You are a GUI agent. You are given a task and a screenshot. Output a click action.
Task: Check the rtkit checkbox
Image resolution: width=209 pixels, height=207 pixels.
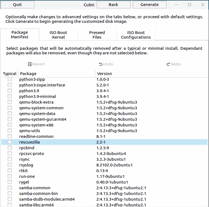click(10, 171)
